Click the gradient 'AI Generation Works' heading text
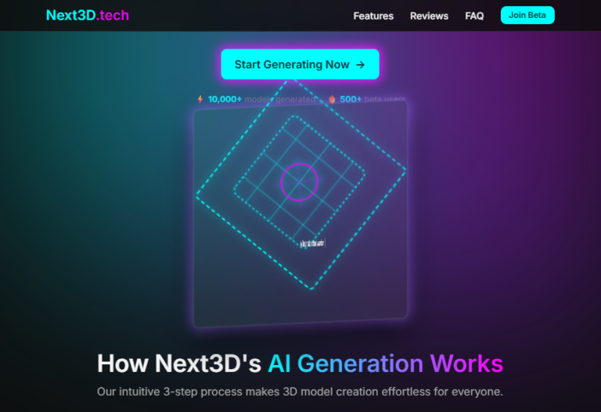601x412 pixels. pos(385,364)
